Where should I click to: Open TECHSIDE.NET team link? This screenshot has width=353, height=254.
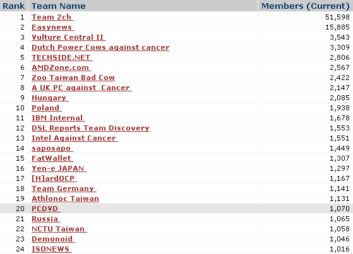click(62, 57)
